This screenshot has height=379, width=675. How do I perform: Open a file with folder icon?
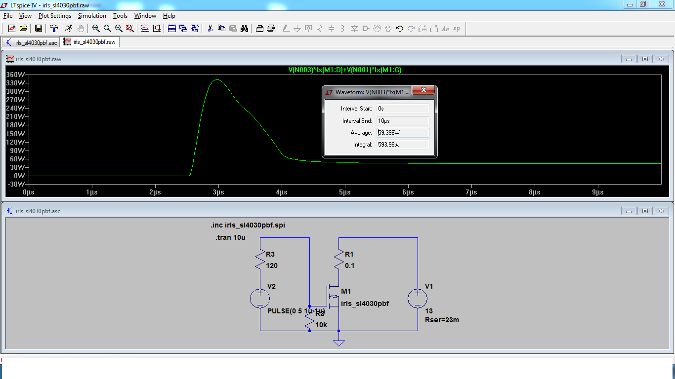pos(23,29)
